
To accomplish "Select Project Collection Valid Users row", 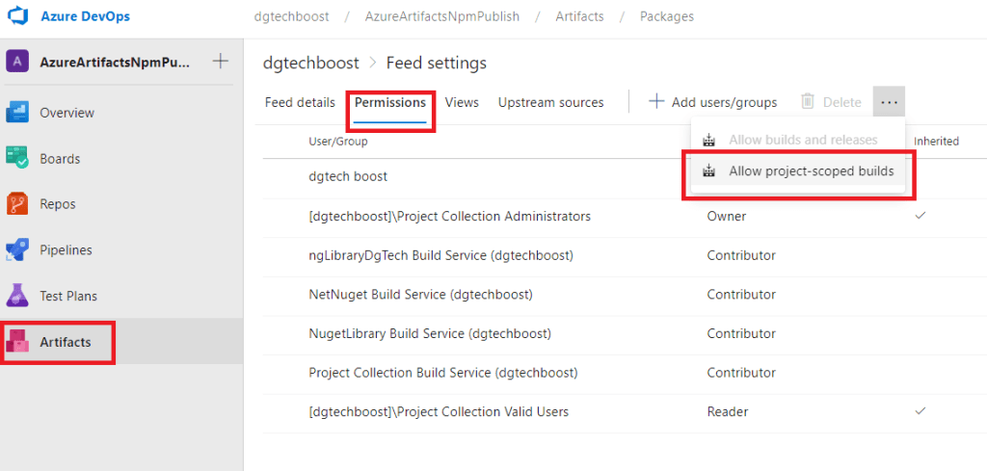I will coord(439,411).
